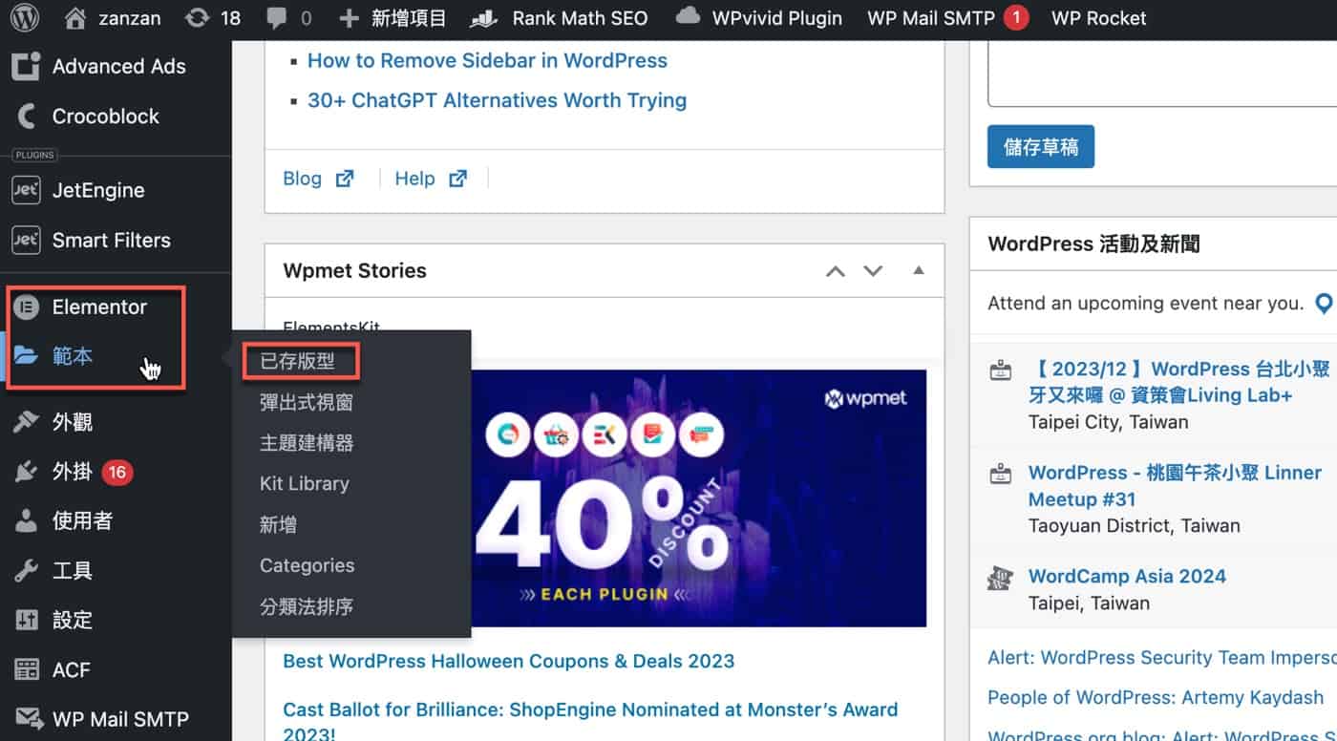Click the Advanced Ads sidebar icon
Image resolution: width=1337 pixels, height=741 pixels.
coord(26,67)
